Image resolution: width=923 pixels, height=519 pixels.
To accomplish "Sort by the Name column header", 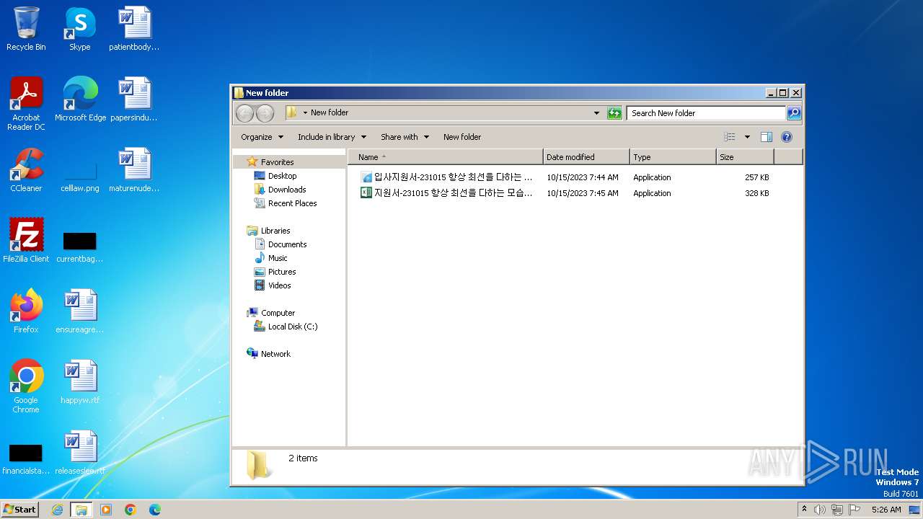I will [x=445, y=157].
